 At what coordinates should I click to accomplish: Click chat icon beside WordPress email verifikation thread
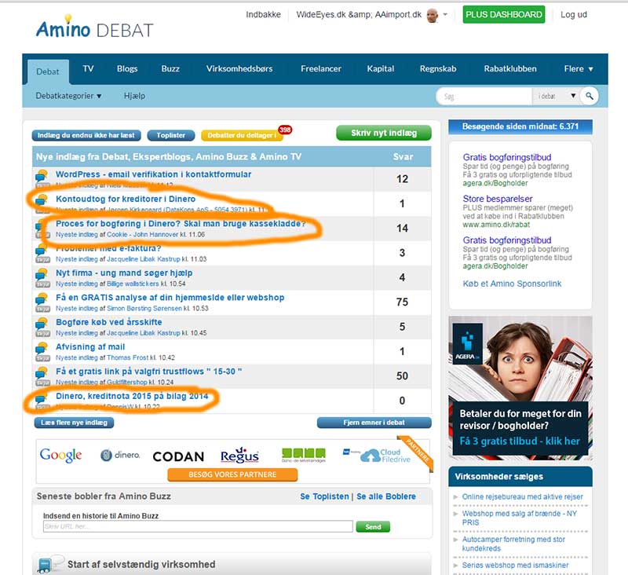(42, 178)
